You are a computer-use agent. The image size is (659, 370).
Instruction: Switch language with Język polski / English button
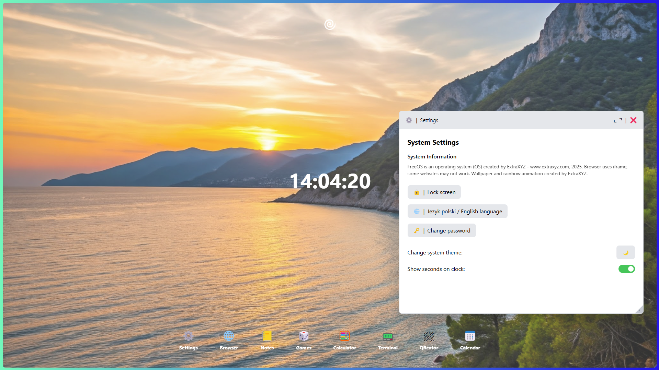click(x=457, y=211)
